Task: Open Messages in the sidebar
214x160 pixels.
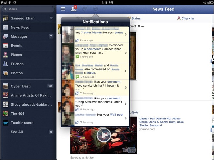Action: [x=28, y=36]
